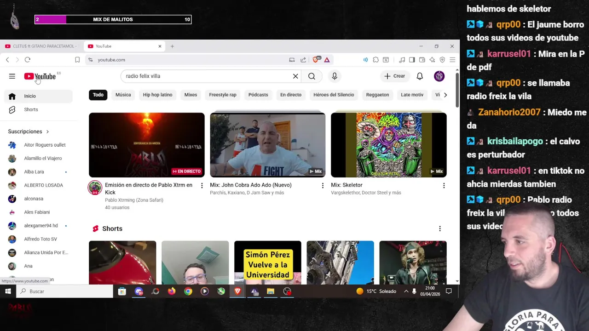The height and width of the screenshot is (331, 589).
Task: Go to Inicio in the sidebar
Action: (x=38, y=96)
